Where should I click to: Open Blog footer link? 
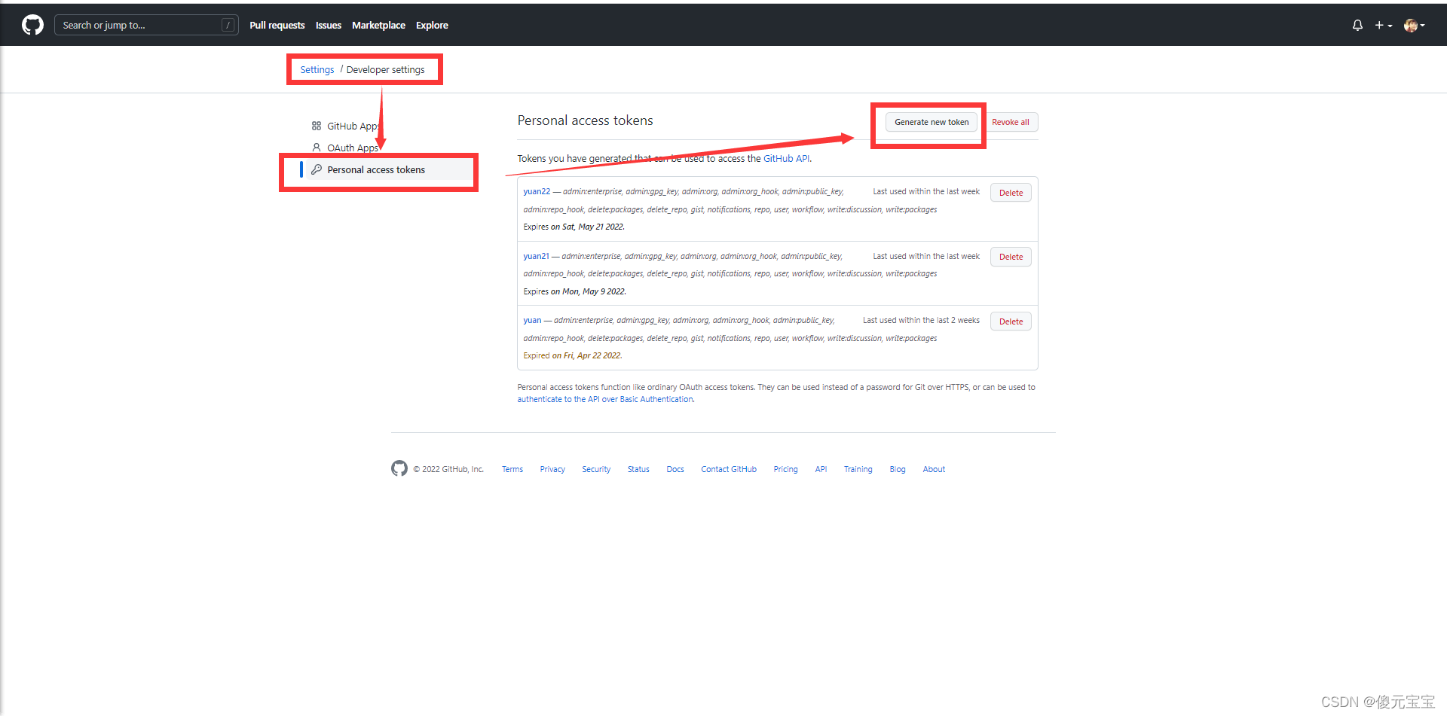tap(898, 469)
